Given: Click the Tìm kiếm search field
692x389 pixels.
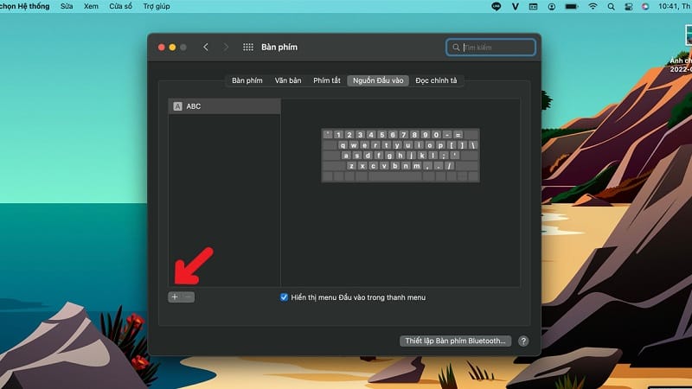Looking at the screenshot, I should point(493,47).
